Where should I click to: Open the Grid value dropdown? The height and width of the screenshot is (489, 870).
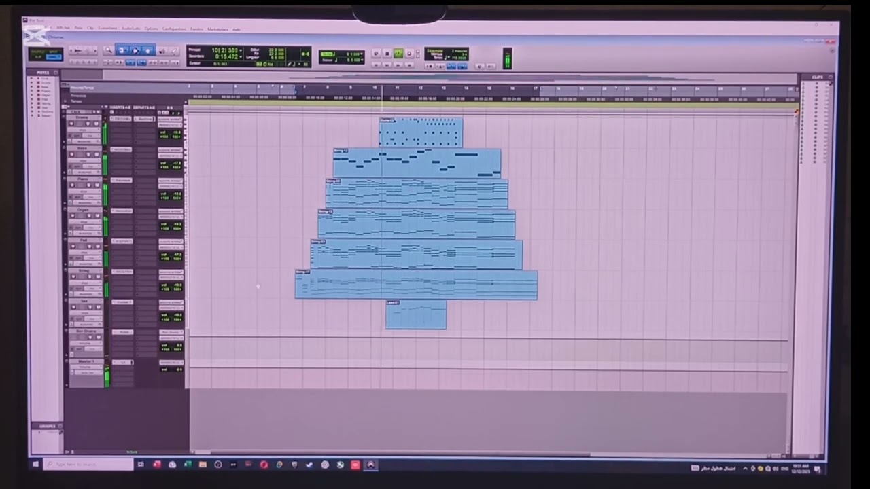click(x=362, y=54)
